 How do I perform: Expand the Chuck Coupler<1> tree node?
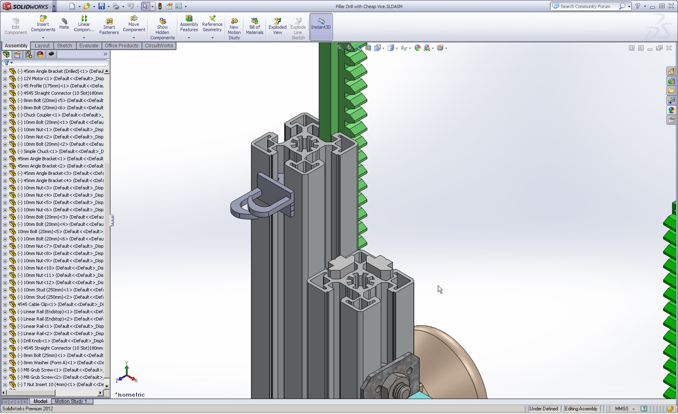[5, 115]
